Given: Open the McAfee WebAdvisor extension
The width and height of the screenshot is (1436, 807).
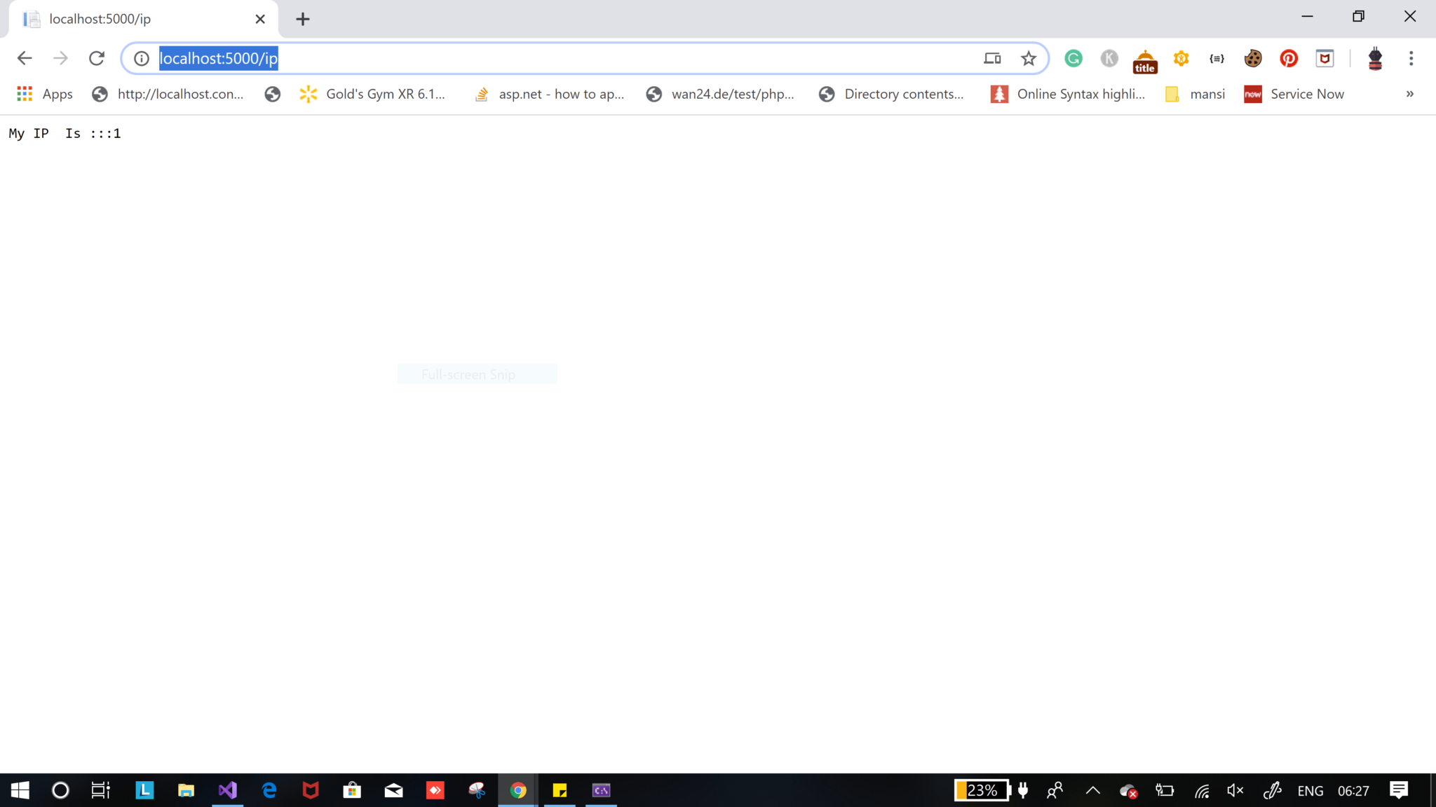Looking at the screenshot, I should (1324, 58).
